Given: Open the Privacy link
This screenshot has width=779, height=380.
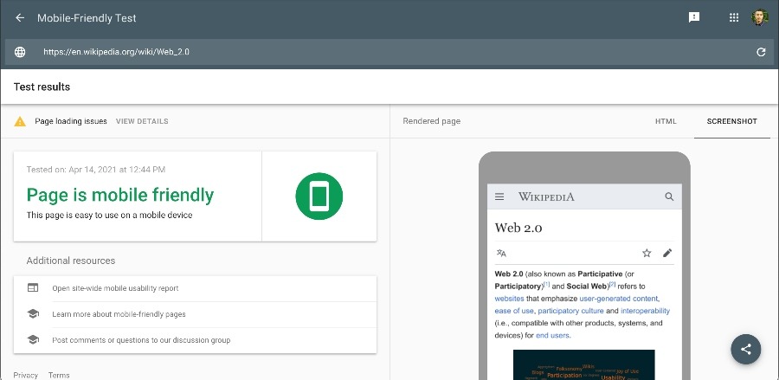Looking at the screenshot, I should (25, 375).
